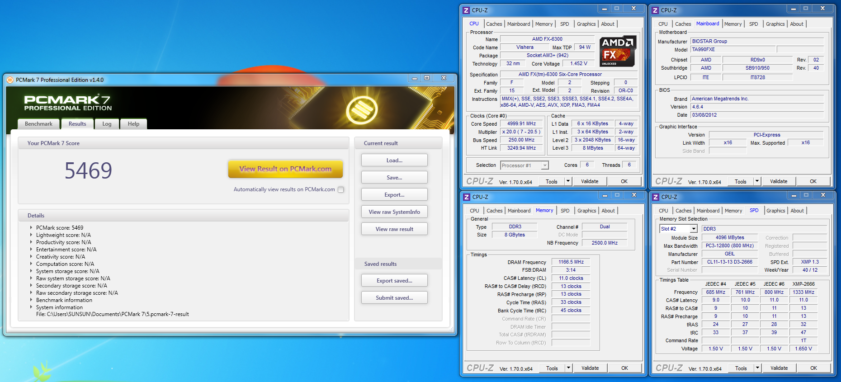
Task: Click CPU-Z icon in CPU tab window
Action: 466,10
